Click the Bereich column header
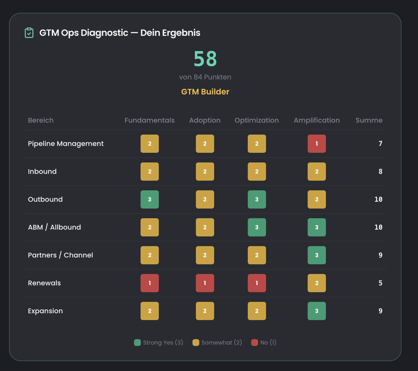The width and height of the screenshot is (418, 371). [x=41, y=120]
